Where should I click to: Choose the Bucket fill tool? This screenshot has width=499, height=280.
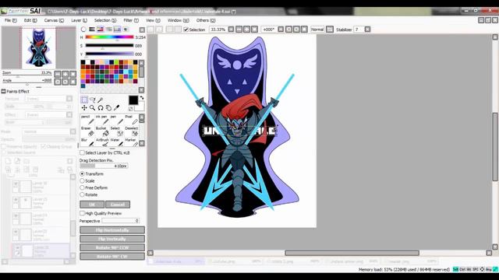(x=102, y=131)
